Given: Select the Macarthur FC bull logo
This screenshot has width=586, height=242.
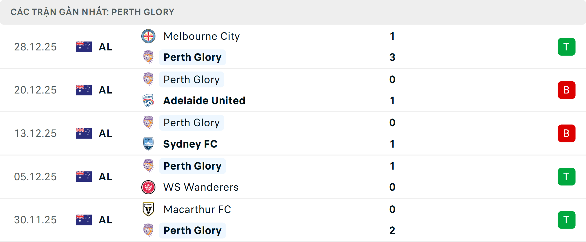Looking at the screenshot, I should [x=149, y=210].
